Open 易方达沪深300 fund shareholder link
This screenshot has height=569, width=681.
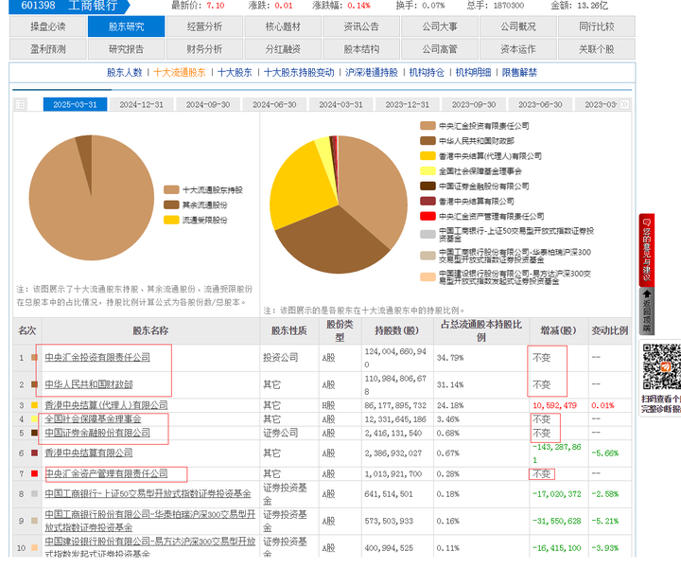150,548
